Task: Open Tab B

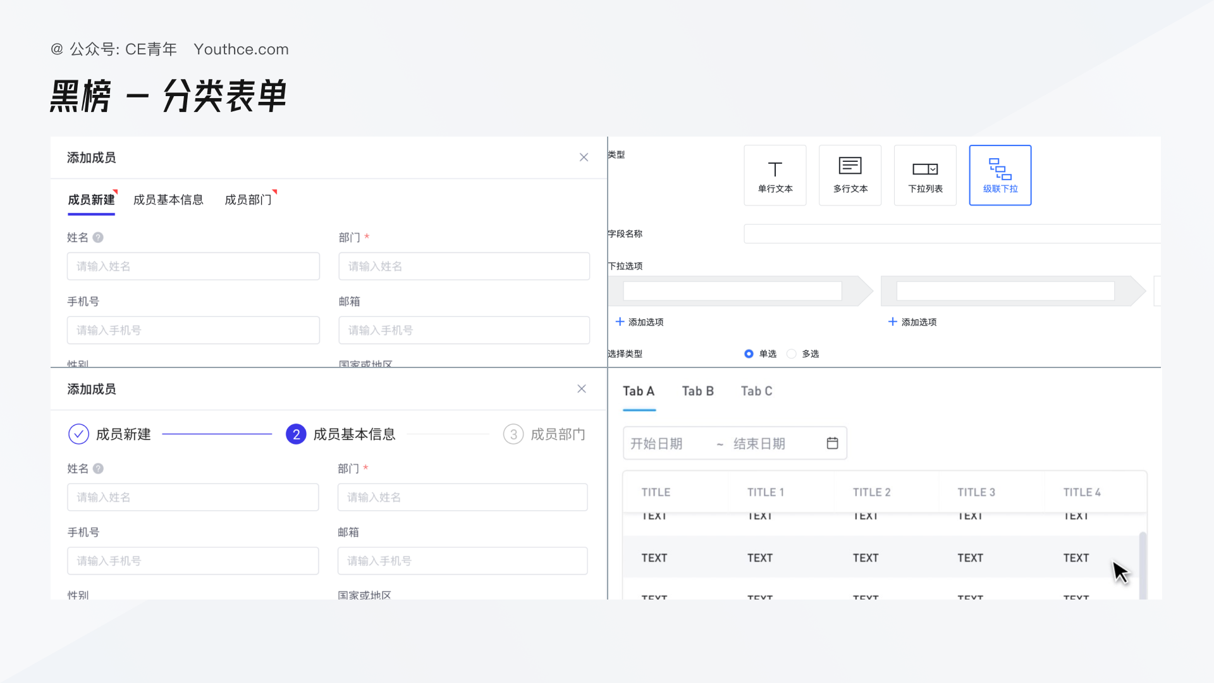Action: click(x=698, y=391)
